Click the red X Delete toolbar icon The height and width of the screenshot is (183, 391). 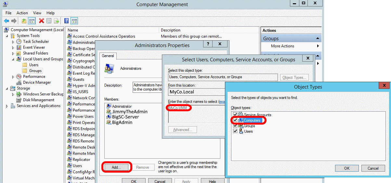click(41, 21)
